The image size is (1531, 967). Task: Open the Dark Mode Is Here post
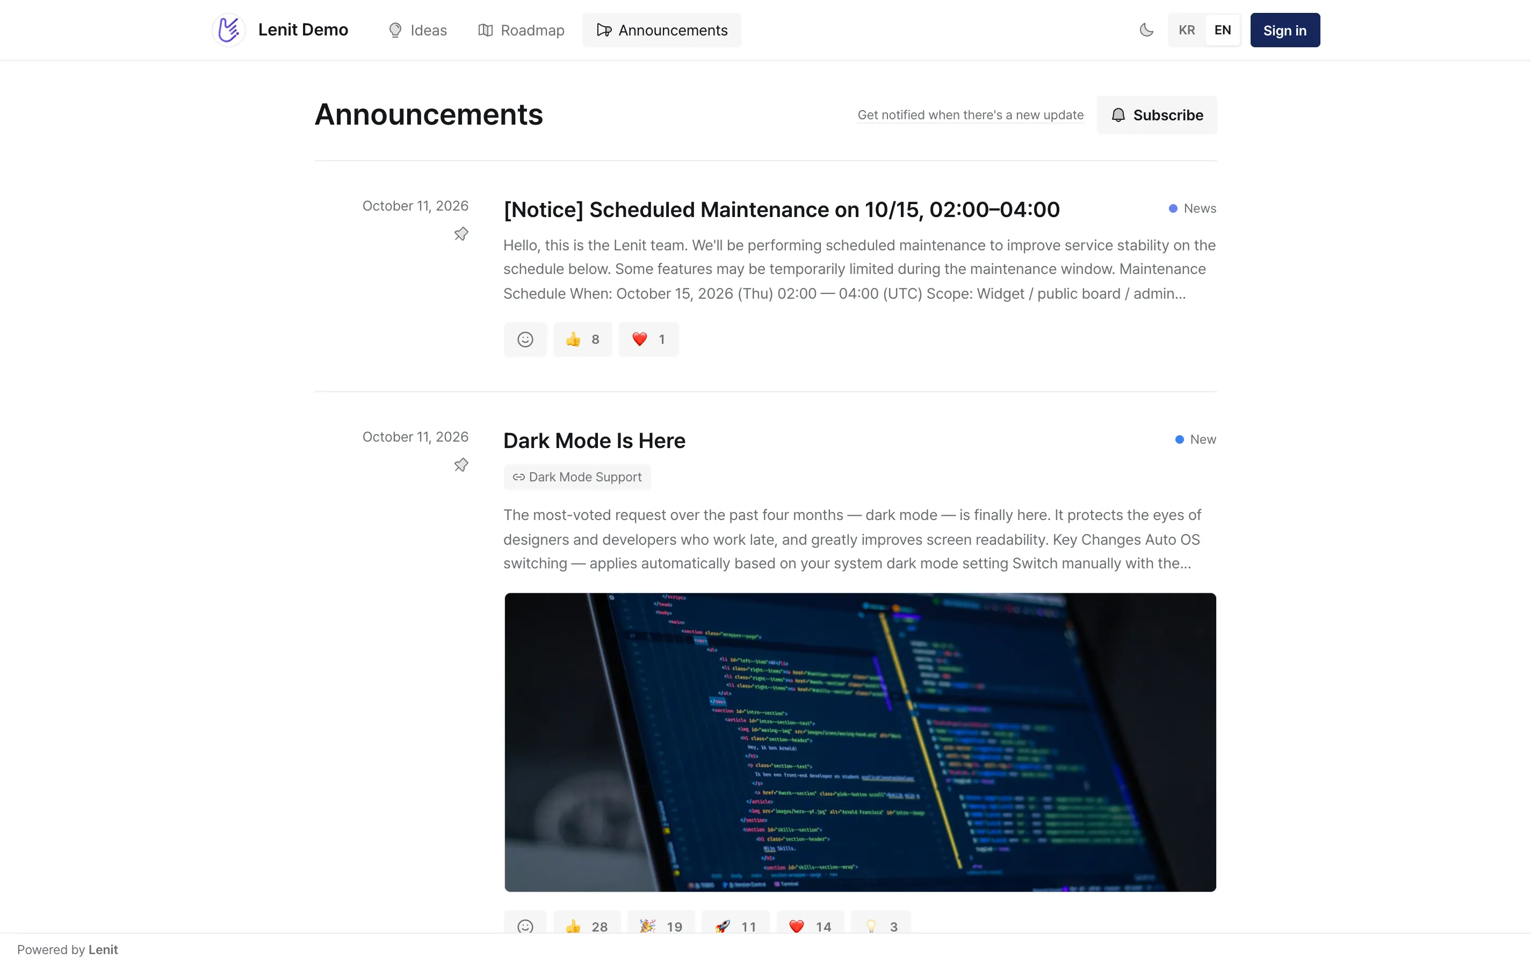594,441
